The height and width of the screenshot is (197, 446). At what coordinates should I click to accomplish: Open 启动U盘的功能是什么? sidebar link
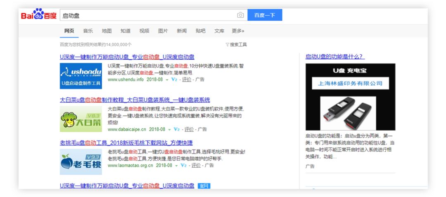[335, 56]
